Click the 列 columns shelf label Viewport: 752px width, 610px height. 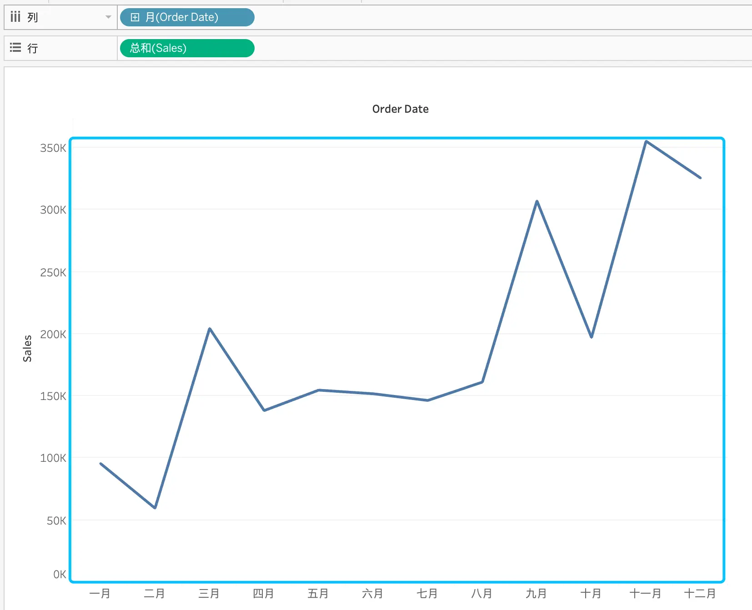33,17
